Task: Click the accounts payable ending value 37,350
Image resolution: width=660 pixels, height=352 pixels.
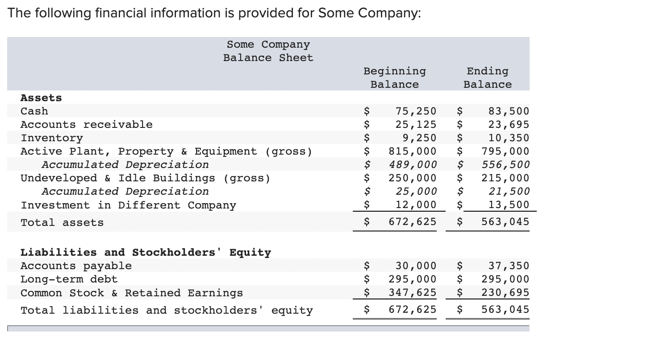Action: (x=509, y=266)
